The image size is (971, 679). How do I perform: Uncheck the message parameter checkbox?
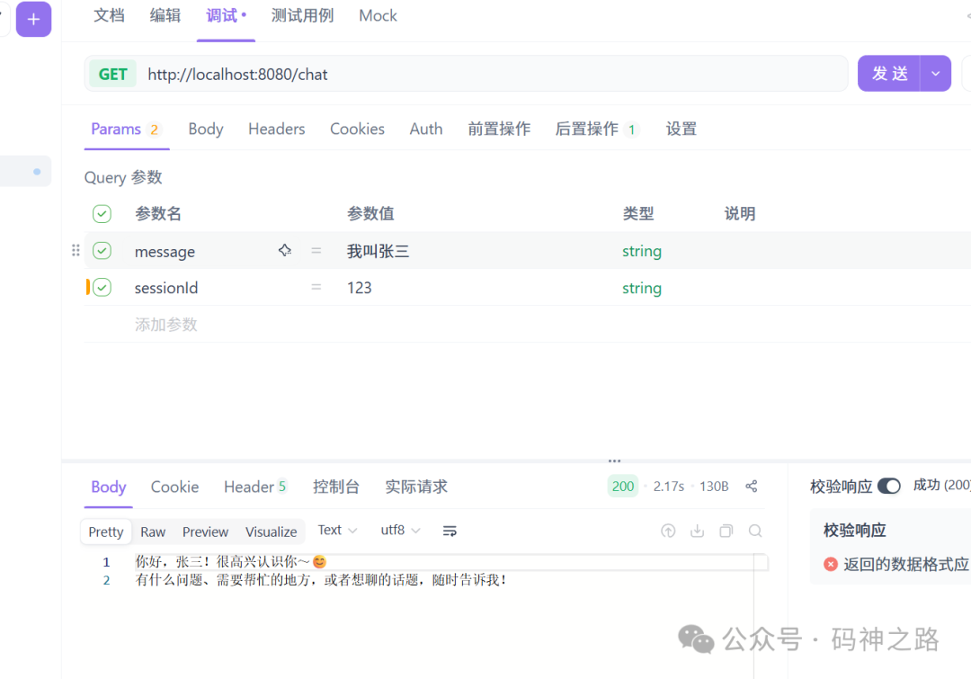[x=102, y=251]
